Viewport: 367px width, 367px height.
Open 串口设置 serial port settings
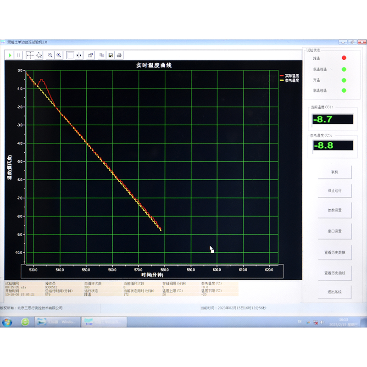tap(335, 231)
